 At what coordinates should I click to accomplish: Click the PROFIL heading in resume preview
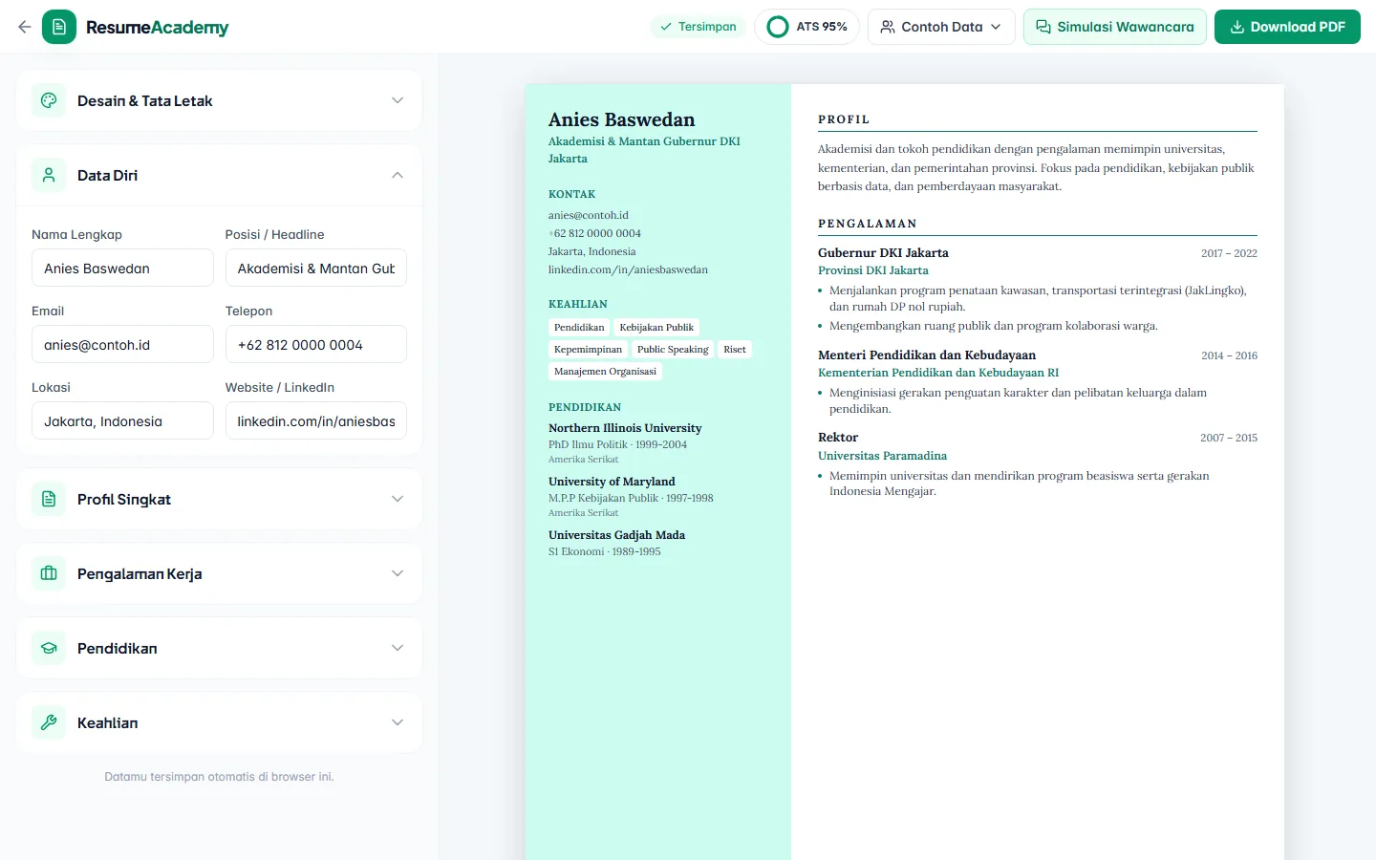844,119
